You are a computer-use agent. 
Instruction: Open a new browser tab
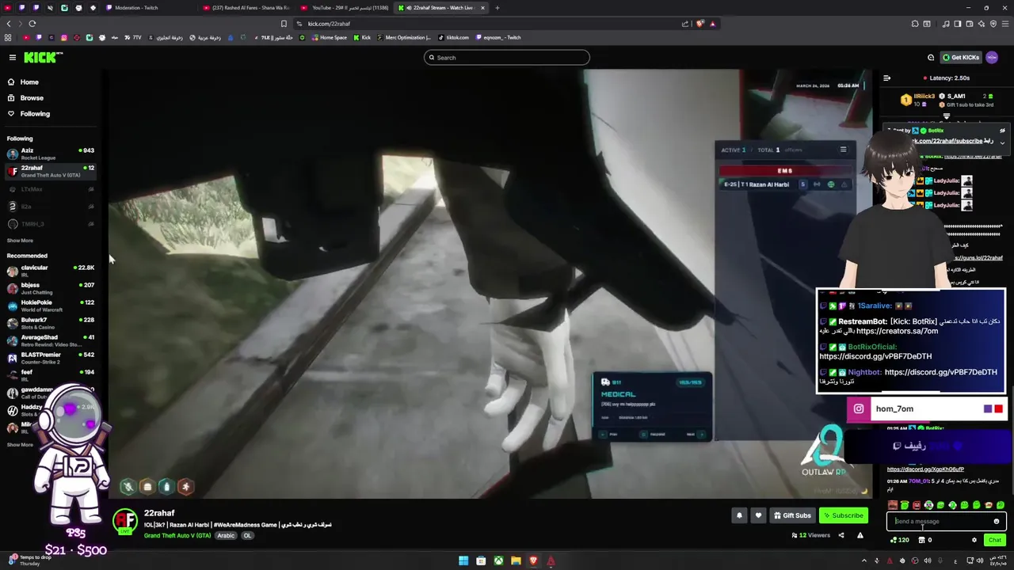click(497, 8)
